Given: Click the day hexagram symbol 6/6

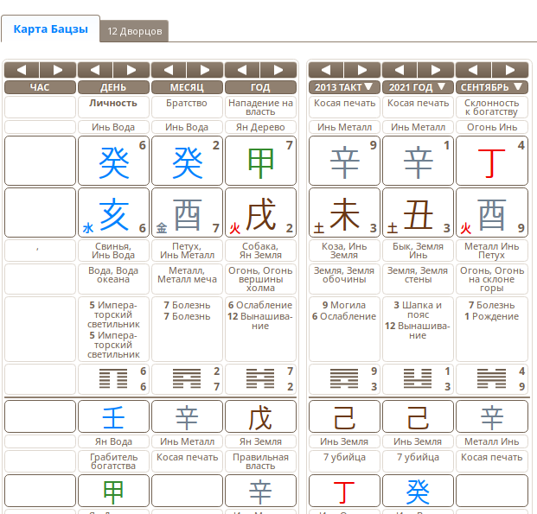Looking at the screenshot, I should coord(113,379).
